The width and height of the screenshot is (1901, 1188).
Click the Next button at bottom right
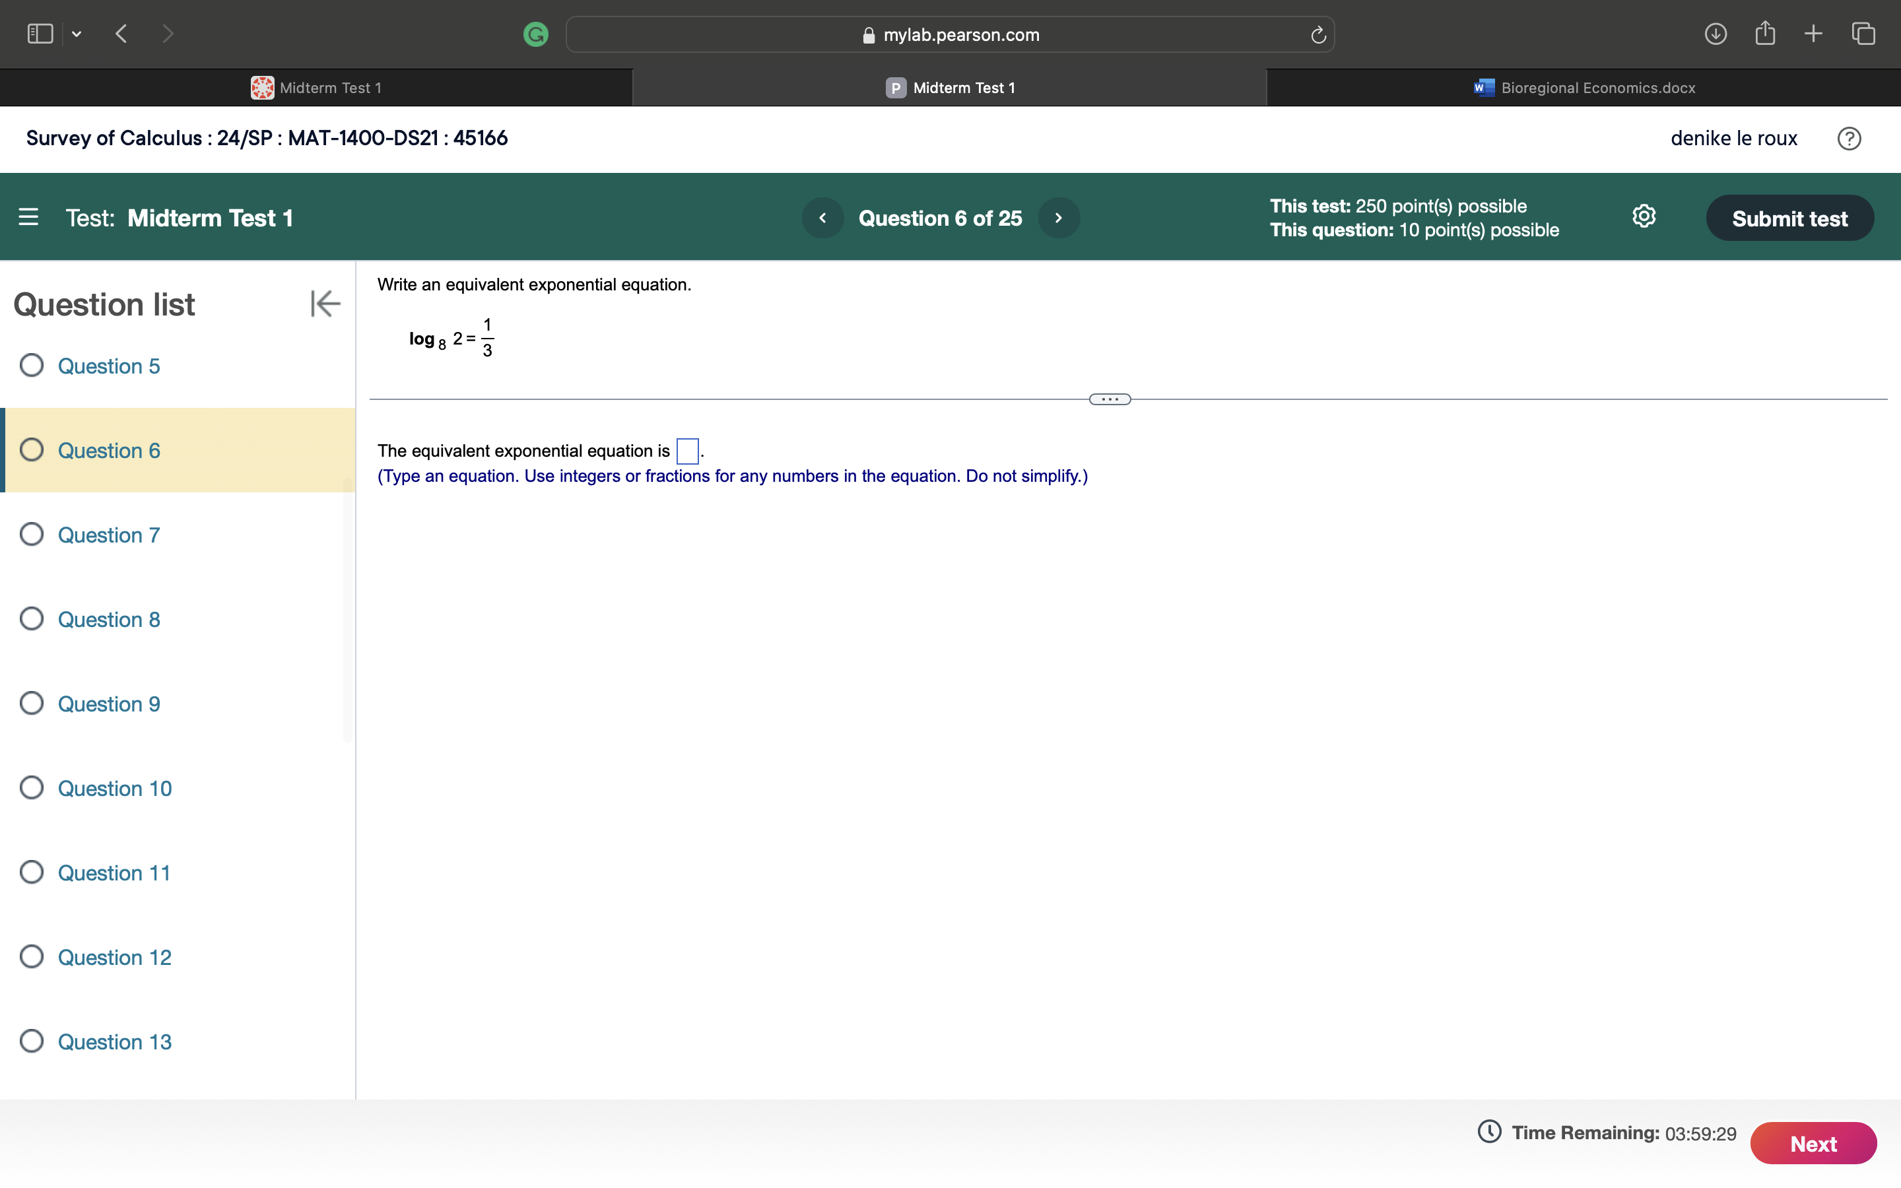(x=1814, y=1143)
